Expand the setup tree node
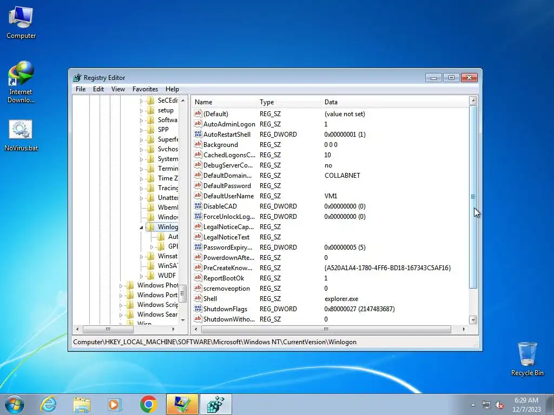The height and width of the screenshot is (415, 554). point(141,111)
